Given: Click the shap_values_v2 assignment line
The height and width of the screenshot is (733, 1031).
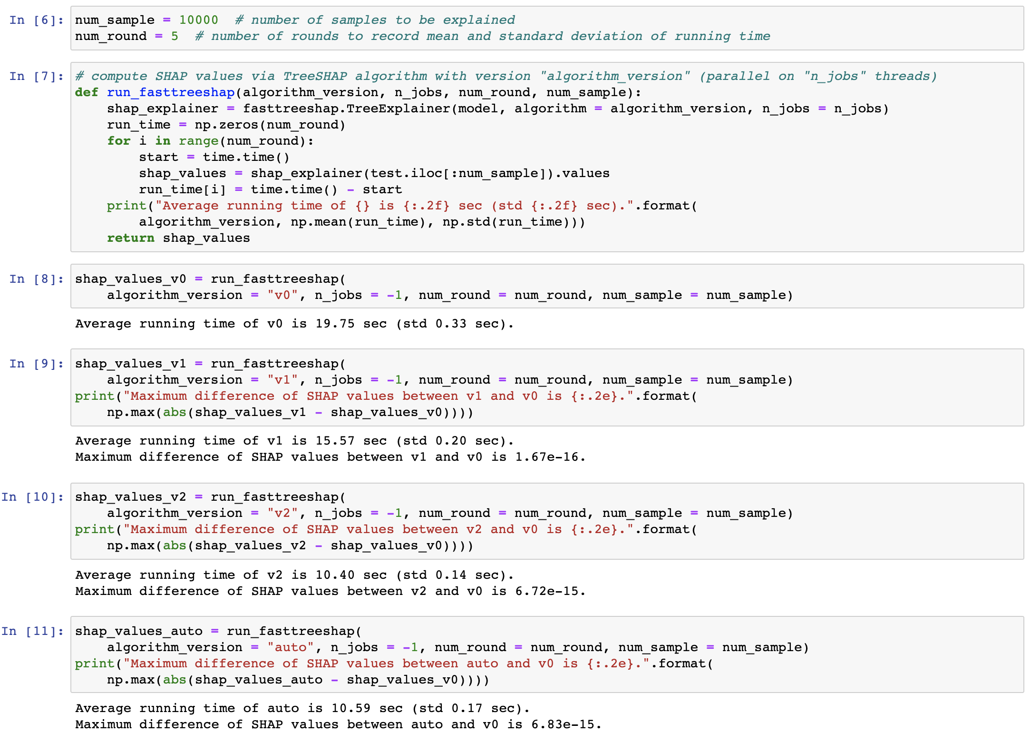Looking at the screenshot, I should pos(210,497).
